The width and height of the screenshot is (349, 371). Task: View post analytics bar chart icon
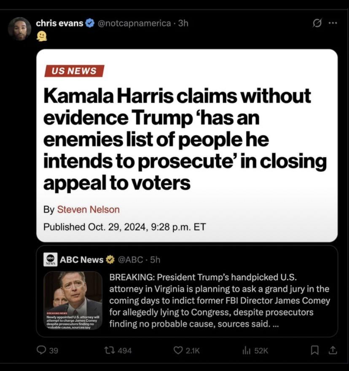[247, 350]
